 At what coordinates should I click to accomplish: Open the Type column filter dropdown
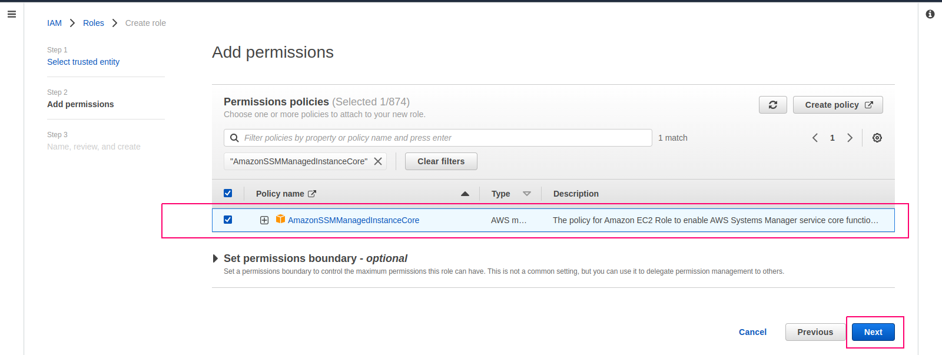[x=527, y=194]
